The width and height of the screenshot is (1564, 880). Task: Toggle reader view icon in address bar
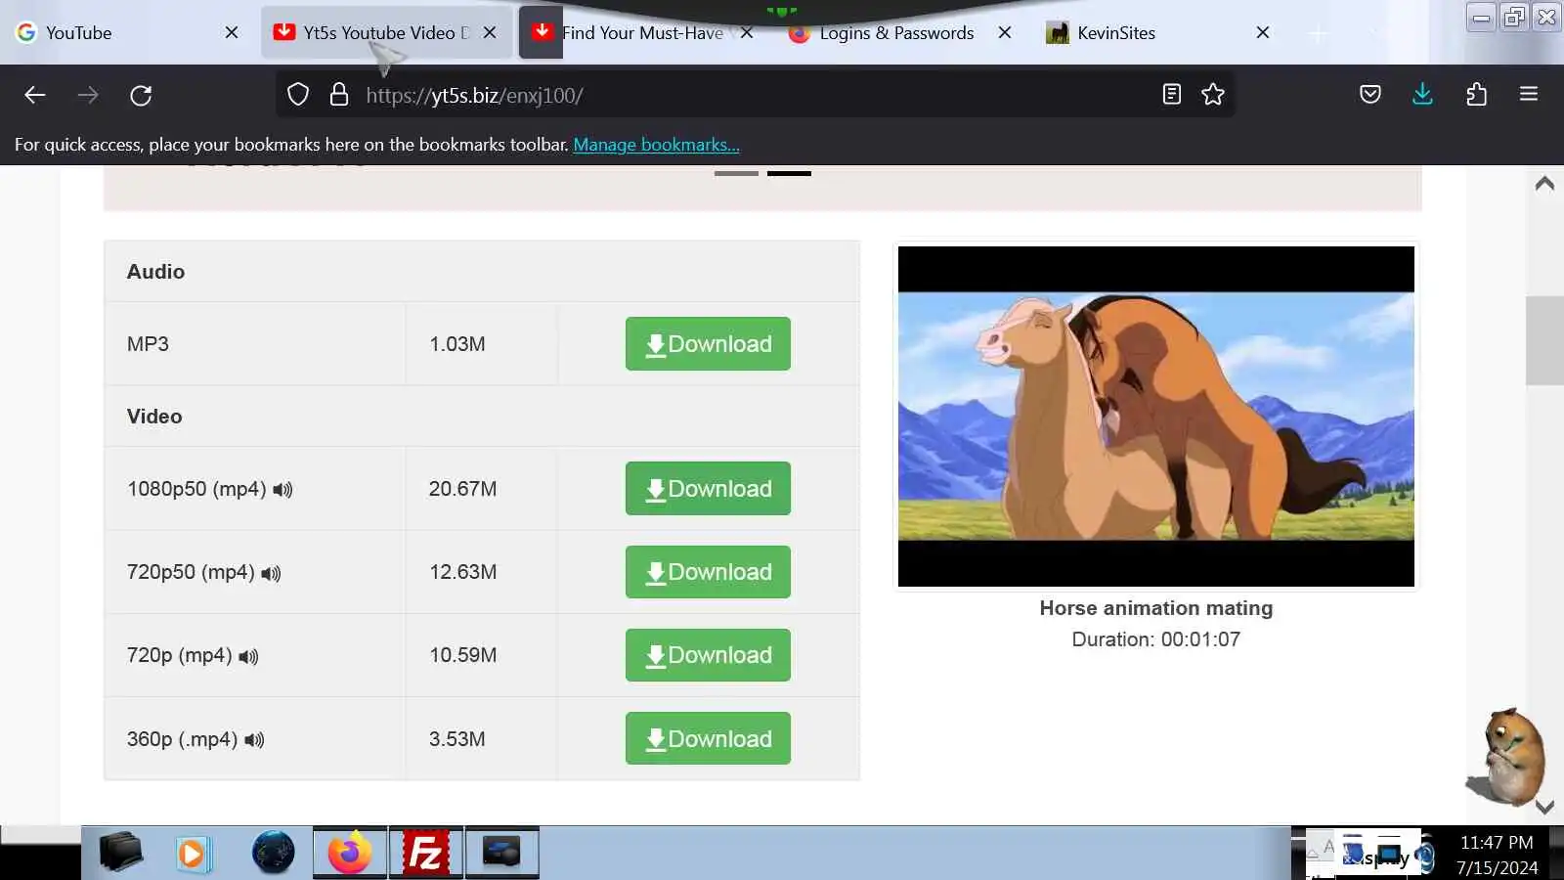[x=1171, y=94]
